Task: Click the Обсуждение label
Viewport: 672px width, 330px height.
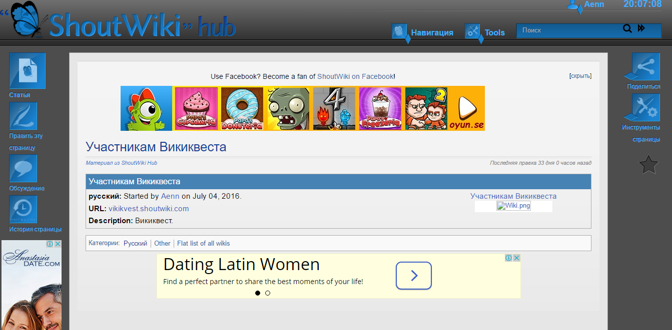Action: click(27, 188)
